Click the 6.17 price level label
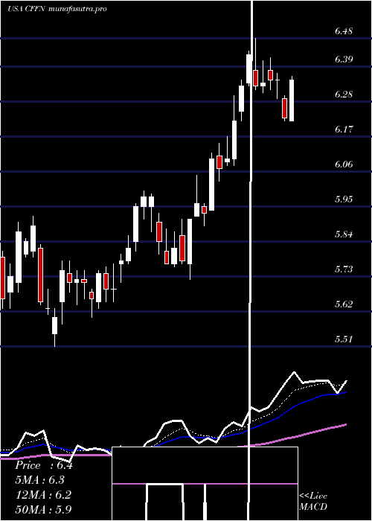 tap(344, 130)
